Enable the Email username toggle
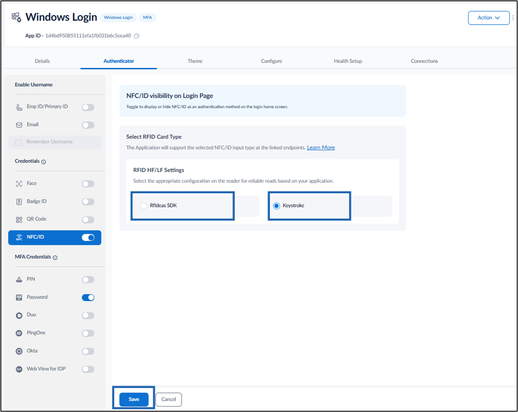This screenshot has height=412, width=518. coord(88,125)
